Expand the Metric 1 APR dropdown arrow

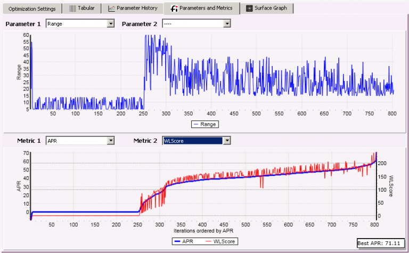coord(111,141)
